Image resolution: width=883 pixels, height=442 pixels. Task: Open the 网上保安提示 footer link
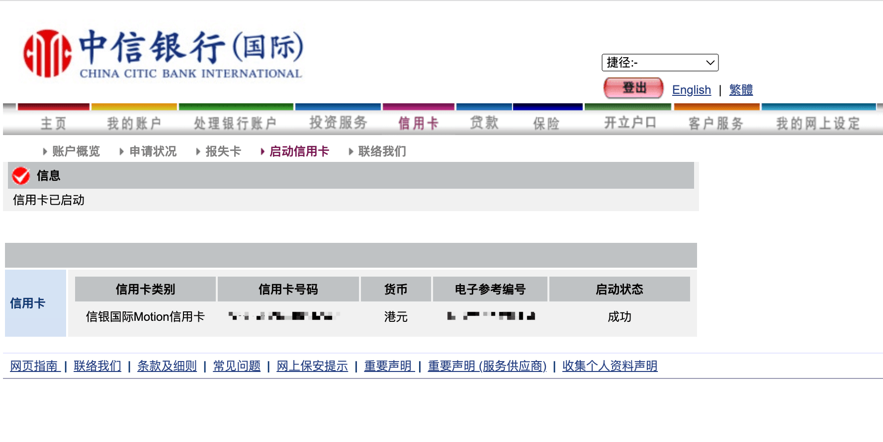coord(312,366)
